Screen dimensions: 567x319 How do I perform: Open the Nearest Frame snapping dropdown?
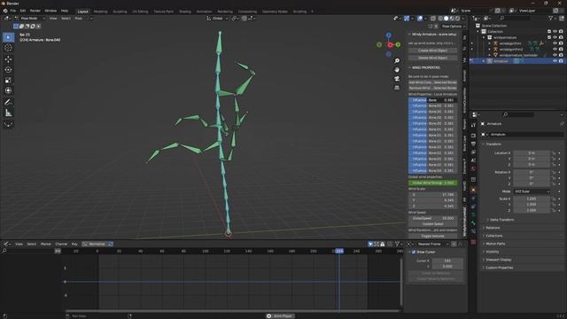pos(432,245)
